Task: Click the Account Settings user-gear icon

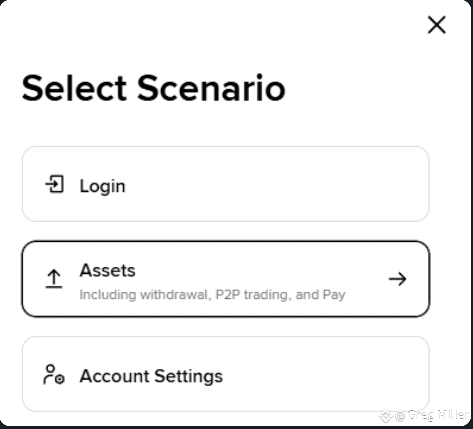Action: [x=54, y=375]
